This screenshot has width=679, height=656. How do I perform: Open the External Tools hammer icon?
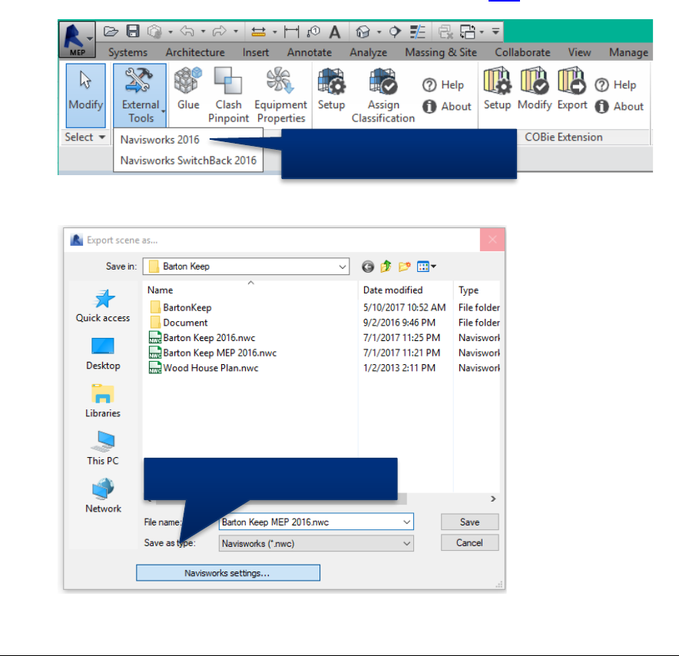[x=140, y=95]
